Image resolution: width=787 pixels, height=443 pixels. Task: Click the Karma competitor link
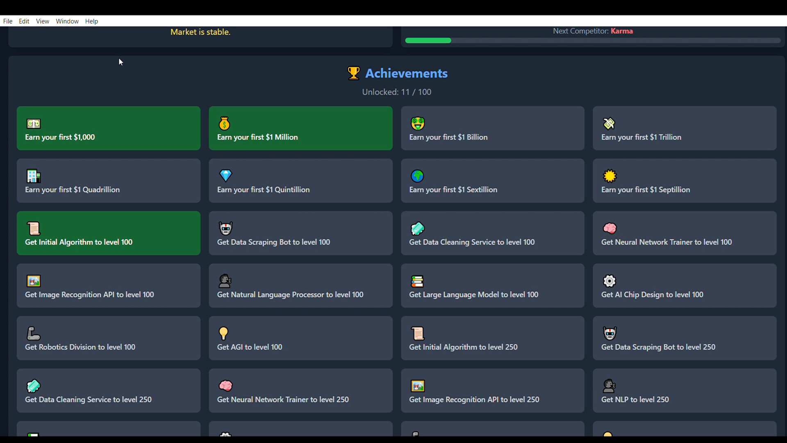[x=622, y=31]
